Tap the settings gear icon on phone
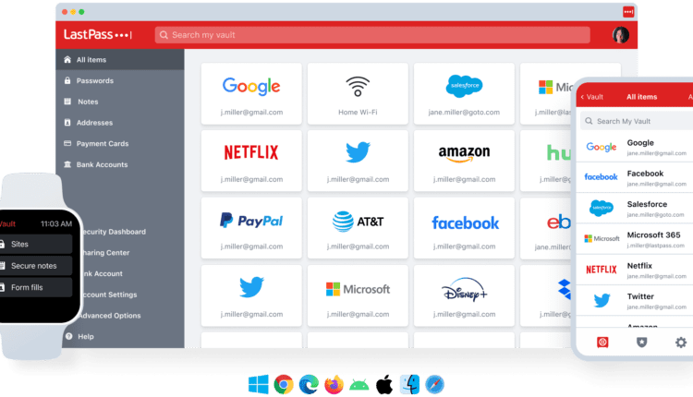Image resolution: width=693 pixels, height=397 pixels. [681, 343]
